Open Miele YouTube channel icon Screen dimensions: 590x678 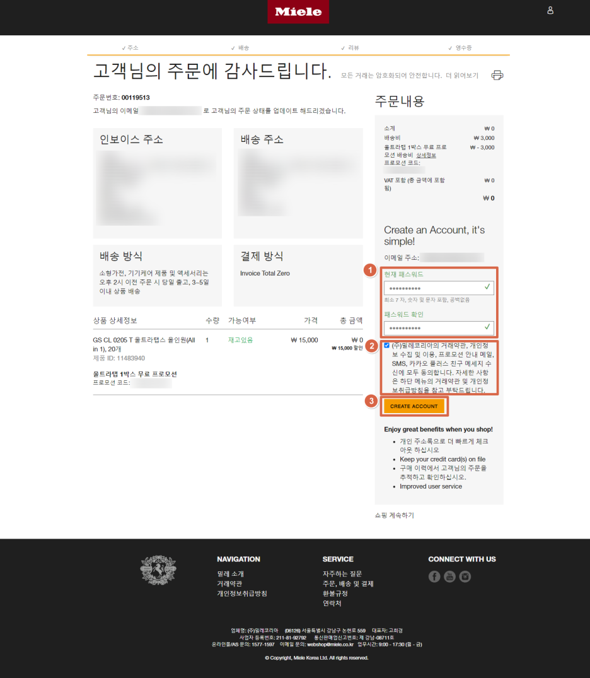tap(449, 576)
